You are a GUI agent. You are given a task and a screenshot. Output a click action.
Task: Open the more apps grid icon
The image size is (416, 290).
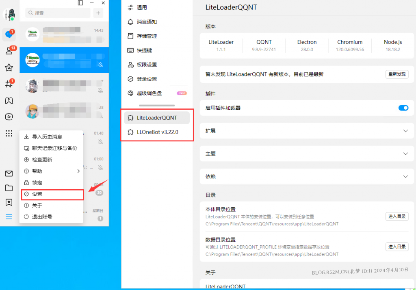coord(9,133)
